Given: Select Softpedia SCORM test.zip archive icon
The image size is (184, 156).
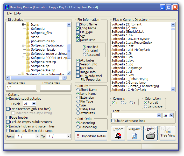Looking at the screenshot, I should pos(28,58).
